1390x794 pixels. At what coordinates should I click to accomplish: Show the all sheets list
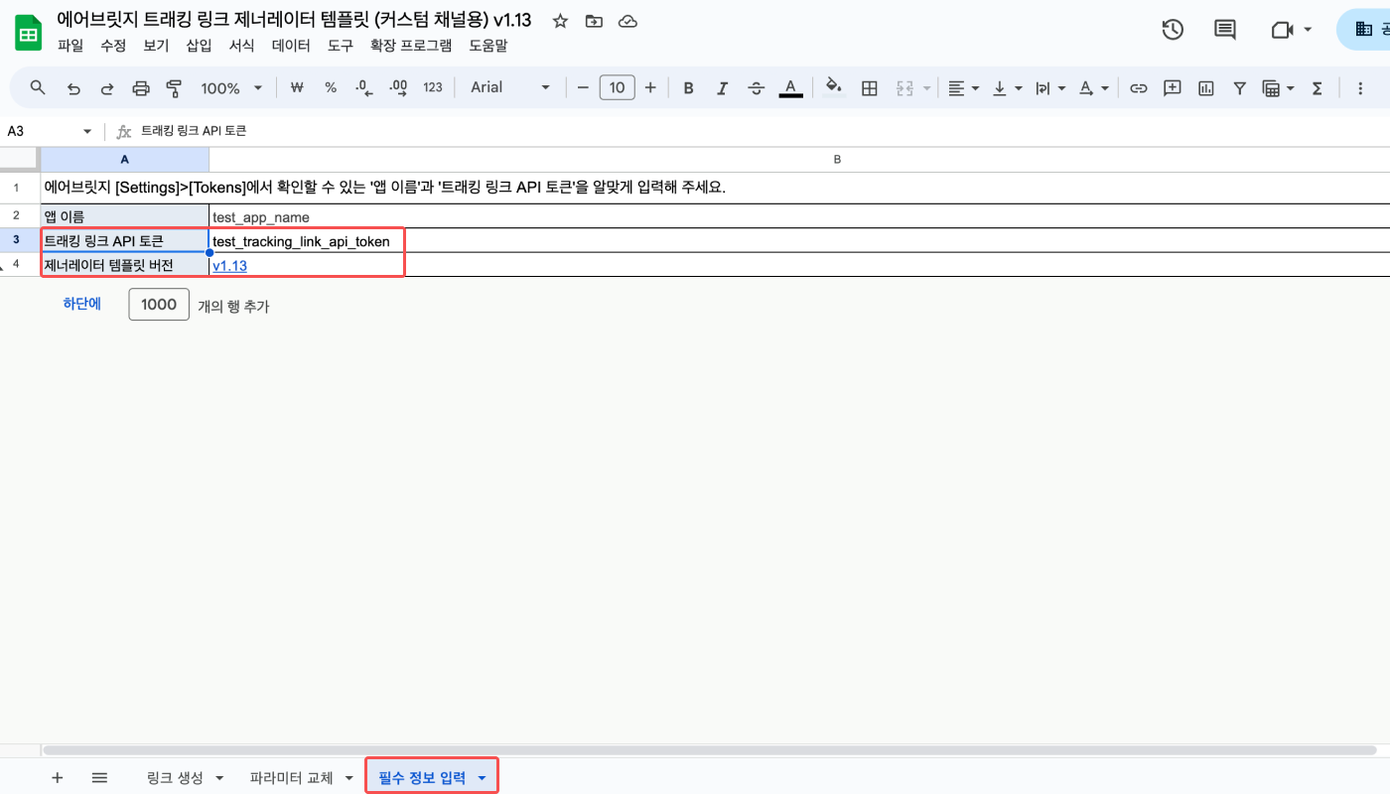(x=99, y=777)
